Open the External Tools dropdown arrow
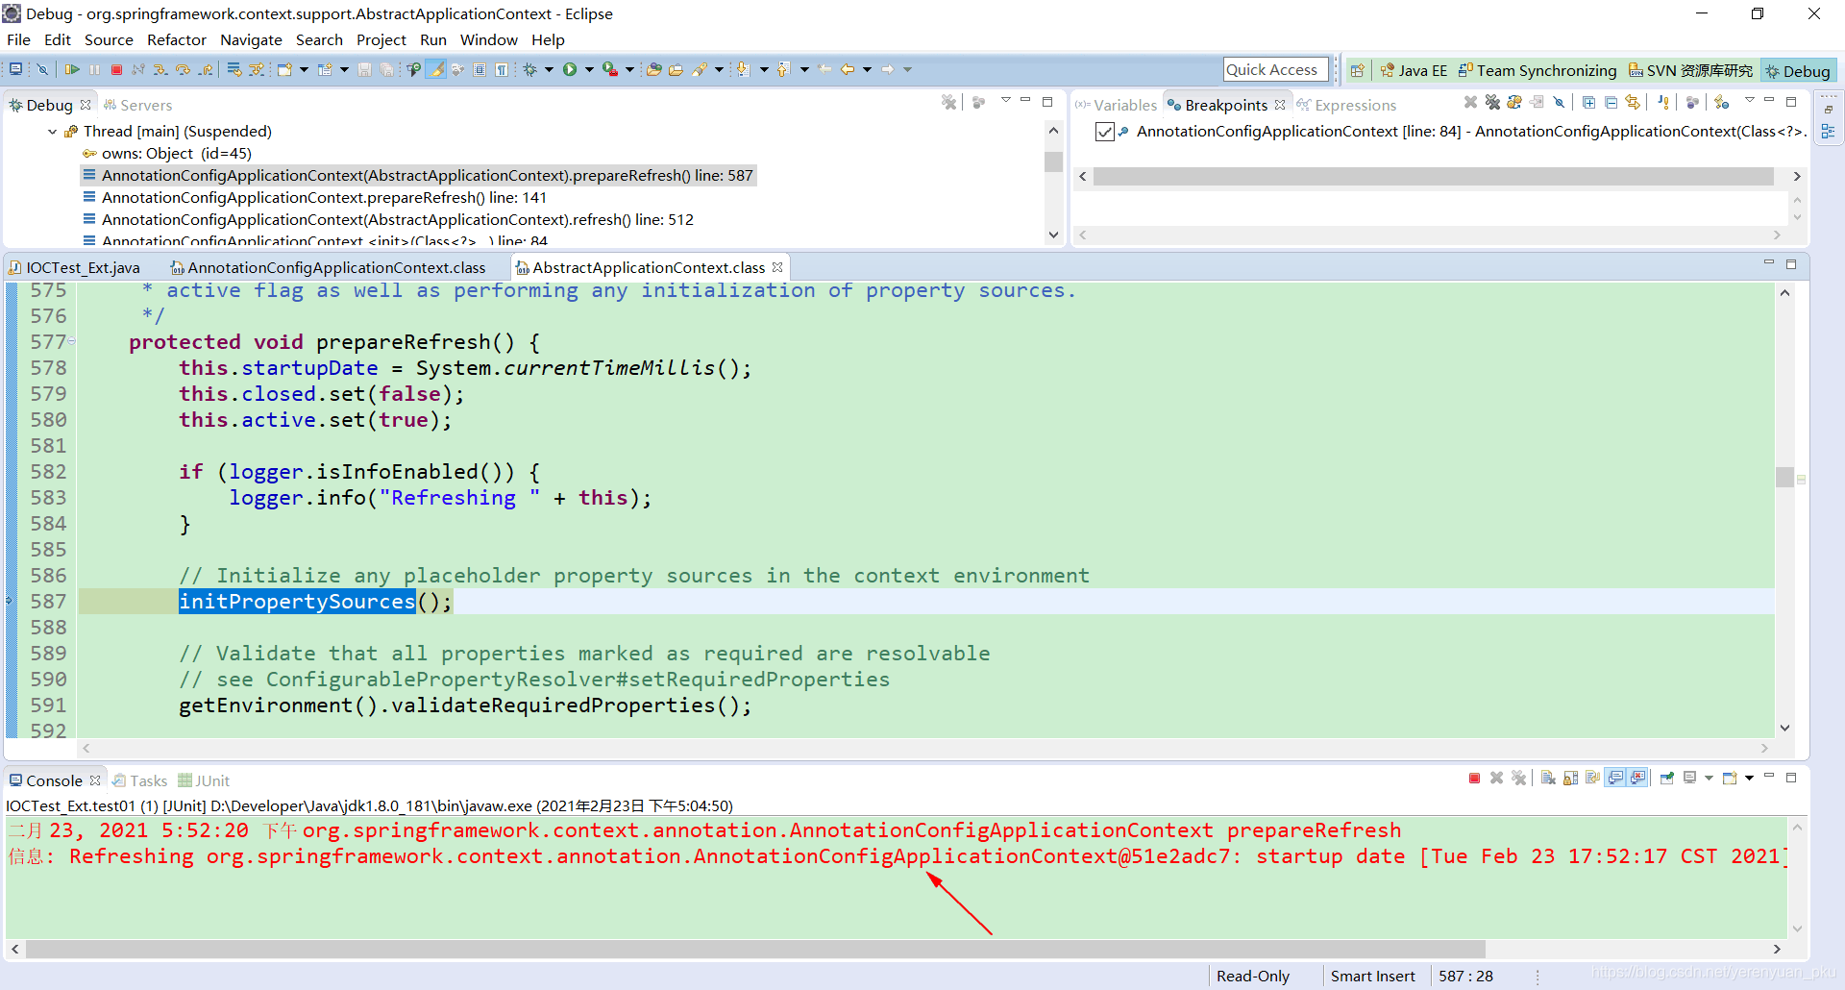This screenshot has width=1845, height=990. (x=629, y=69)
